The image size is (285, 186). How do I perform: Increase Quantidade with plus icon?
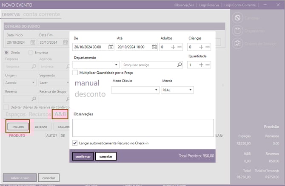201,65
